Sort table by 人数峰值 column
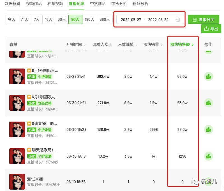 [x=137, y=45]
